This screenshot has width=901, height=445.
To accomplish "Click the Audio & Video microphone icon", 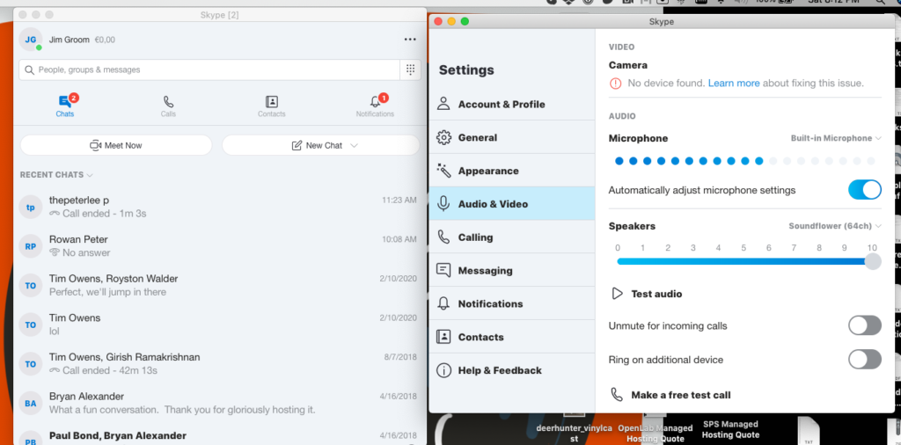I will 443,204.
